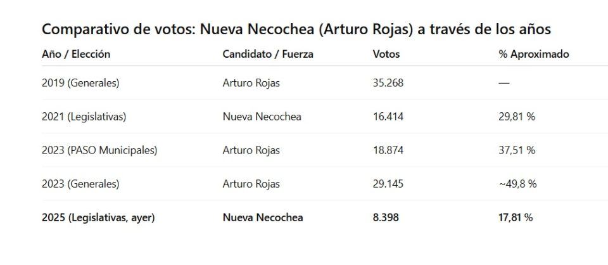Click the table title about Nueva Necochea votes

click(296, 30)
